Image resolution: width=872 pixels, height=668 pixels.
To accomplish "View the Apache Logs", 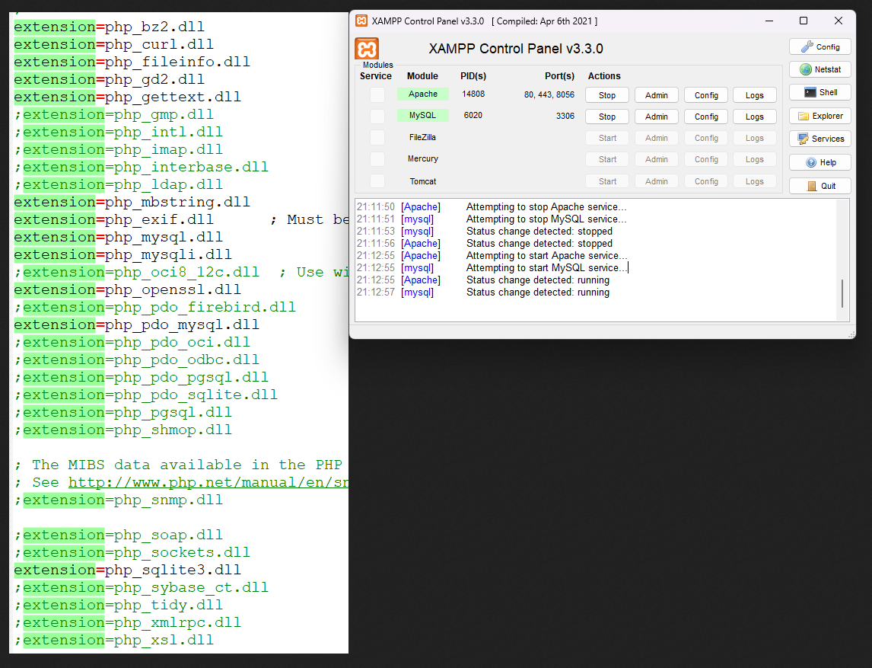I will 754,95.
